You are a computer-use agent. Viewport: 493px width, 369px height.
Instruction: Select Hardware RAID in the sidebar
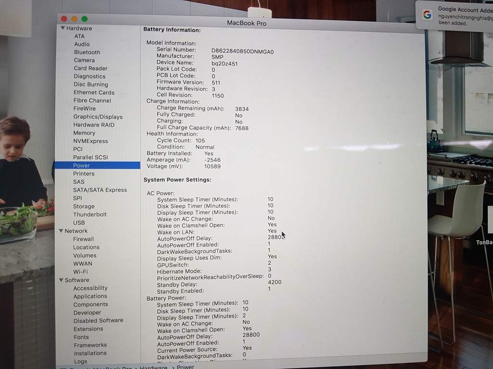(94, 125)
